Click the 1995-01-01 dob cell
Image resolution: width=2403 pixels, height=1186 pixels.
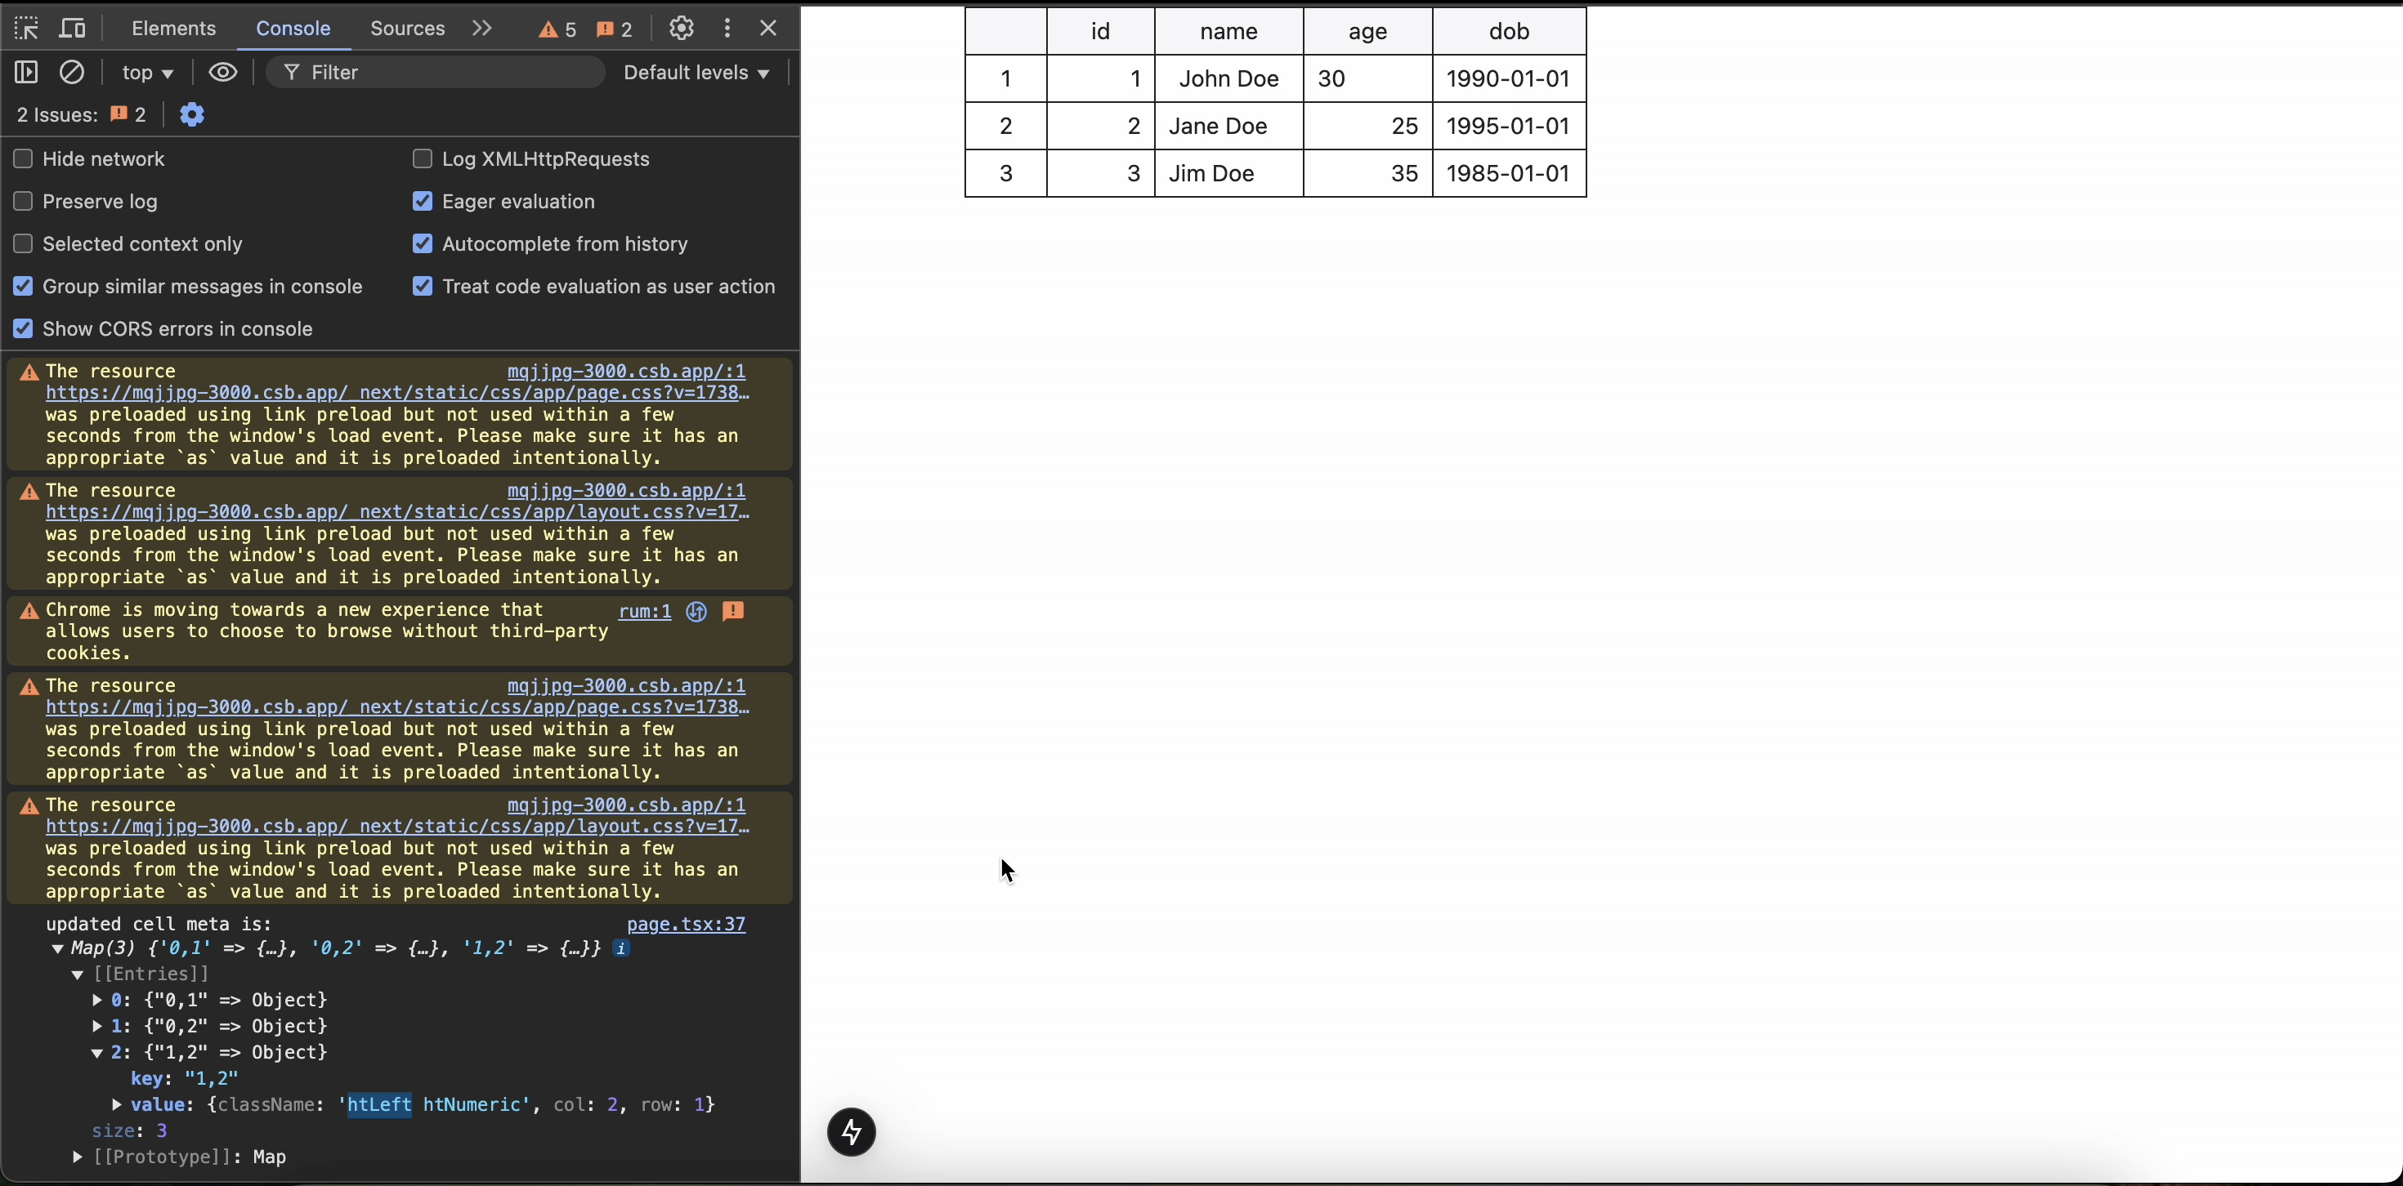(x=1510, y=126)
